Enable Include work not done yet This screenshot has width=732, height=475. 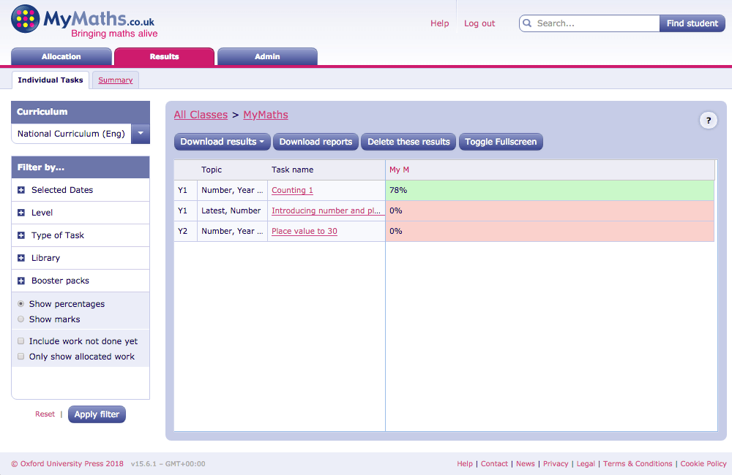click(20, 341)
